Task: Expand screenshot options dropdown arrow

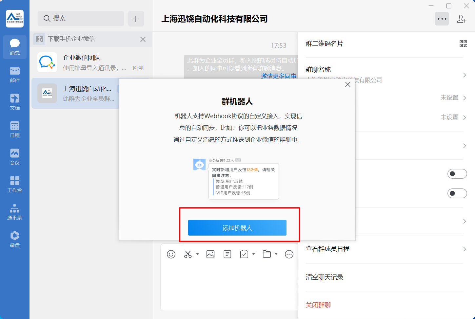Action: [x=197, y=254]
